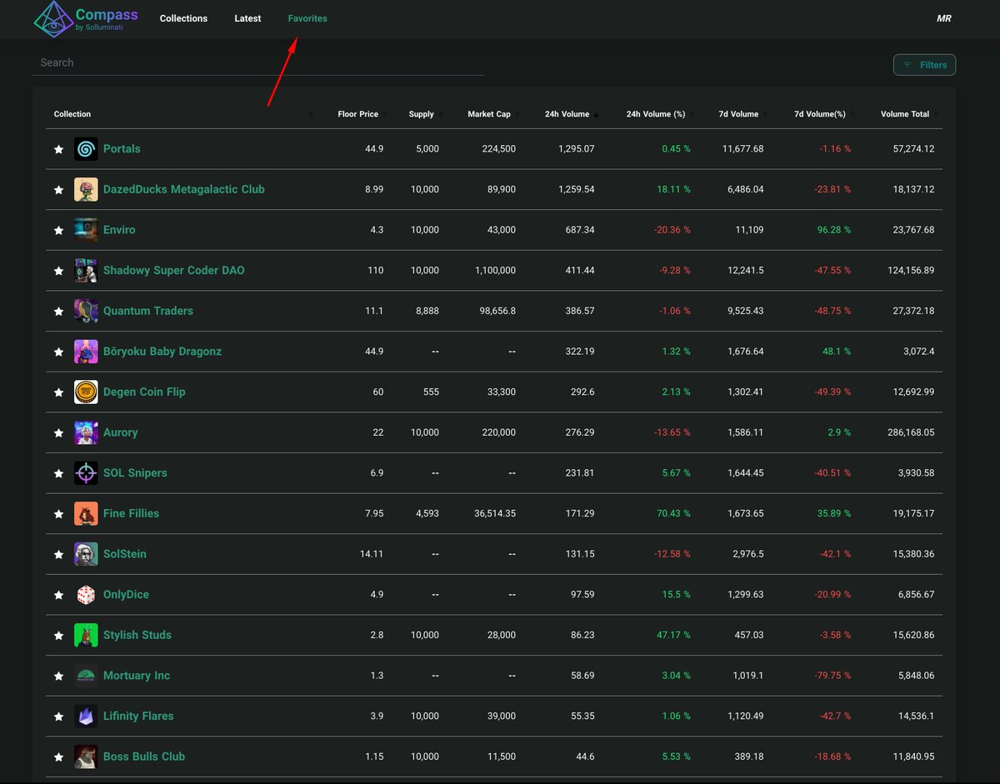The width and height of the screenshot is (1000, 784).
Task: Toggle favorite star for Boss Bulls Club
Action: pos(58,757)
